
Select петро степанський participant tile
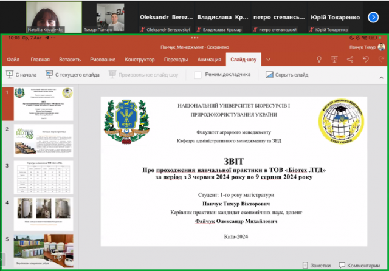coord(279,18)
